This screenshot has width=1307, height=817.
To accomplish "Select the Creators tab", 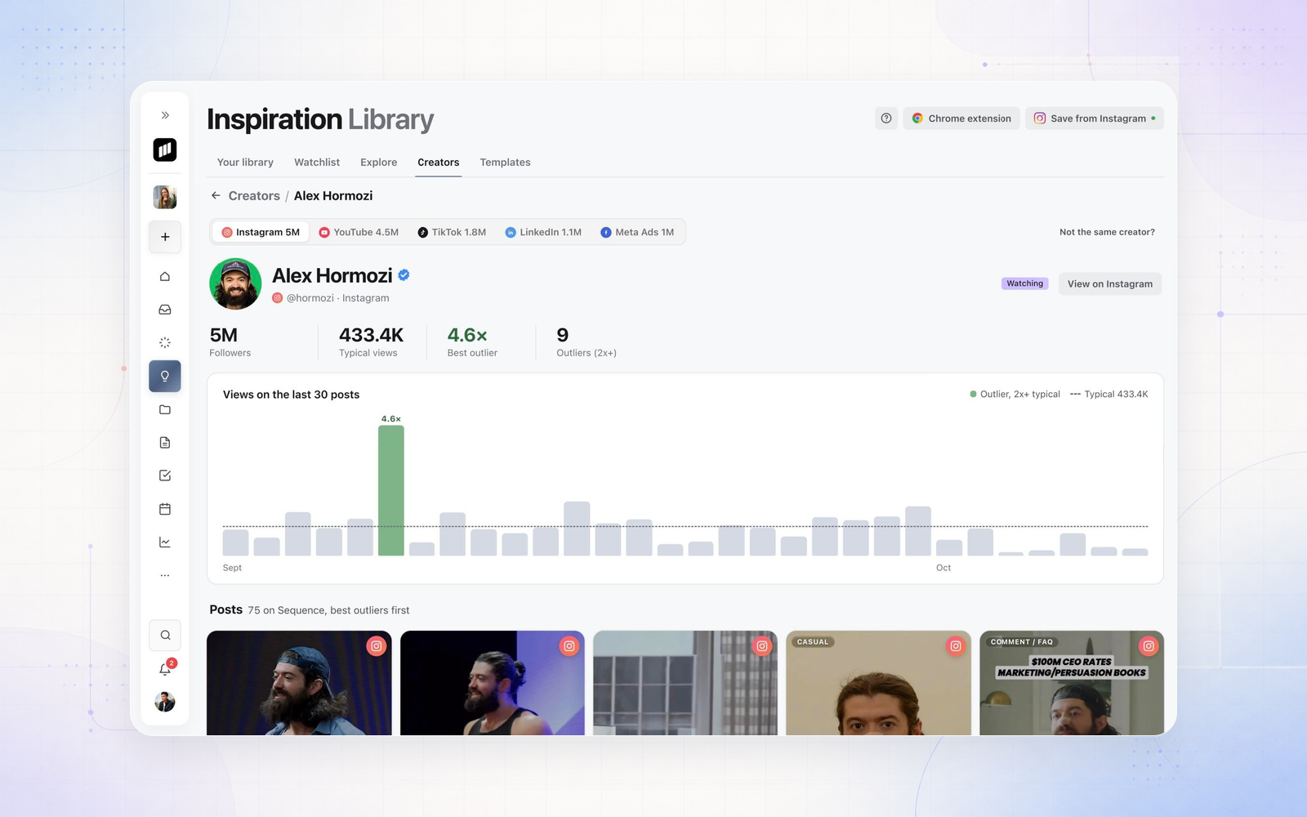I will (x=439, y=163).
